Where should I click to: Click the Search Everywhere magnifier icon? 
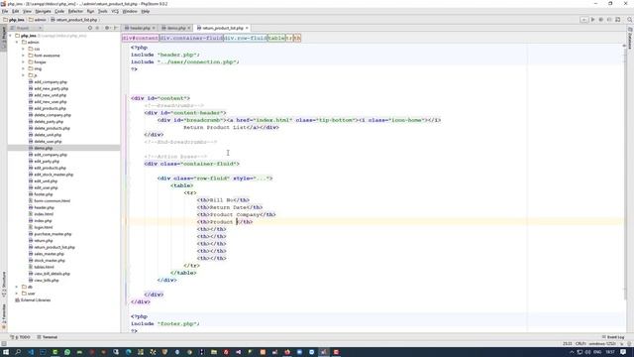coord(630,20)
